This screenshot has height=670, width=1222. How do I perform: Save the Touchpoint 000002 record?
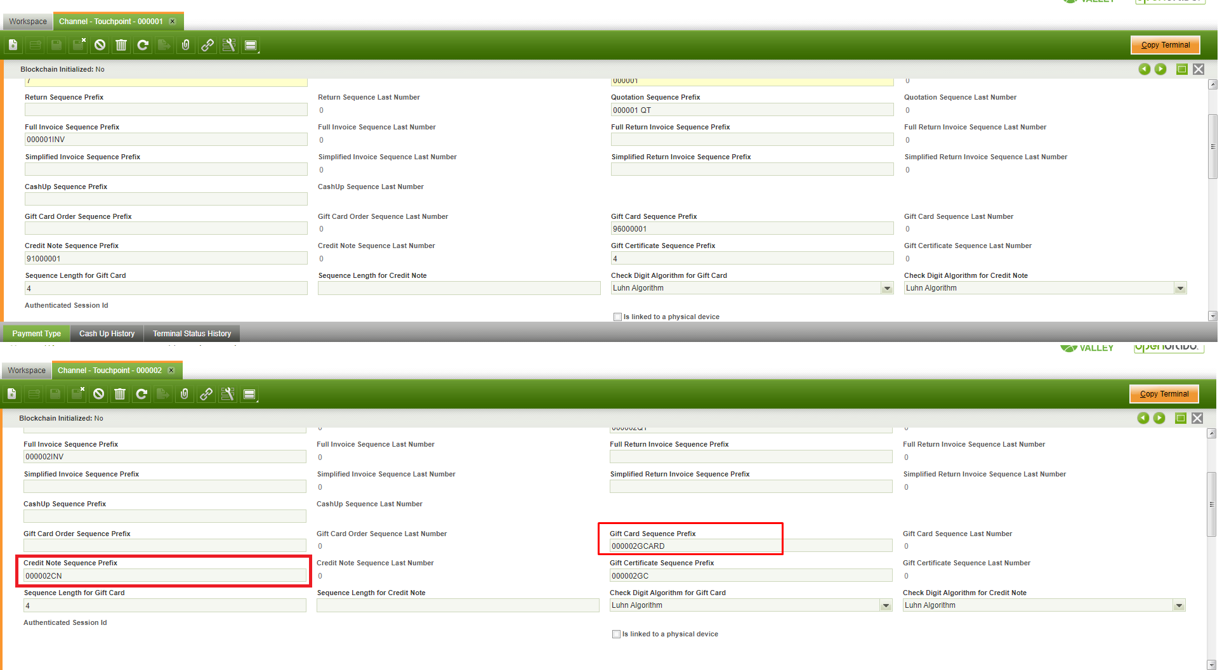pyautogui.click(x=55, y=394)
